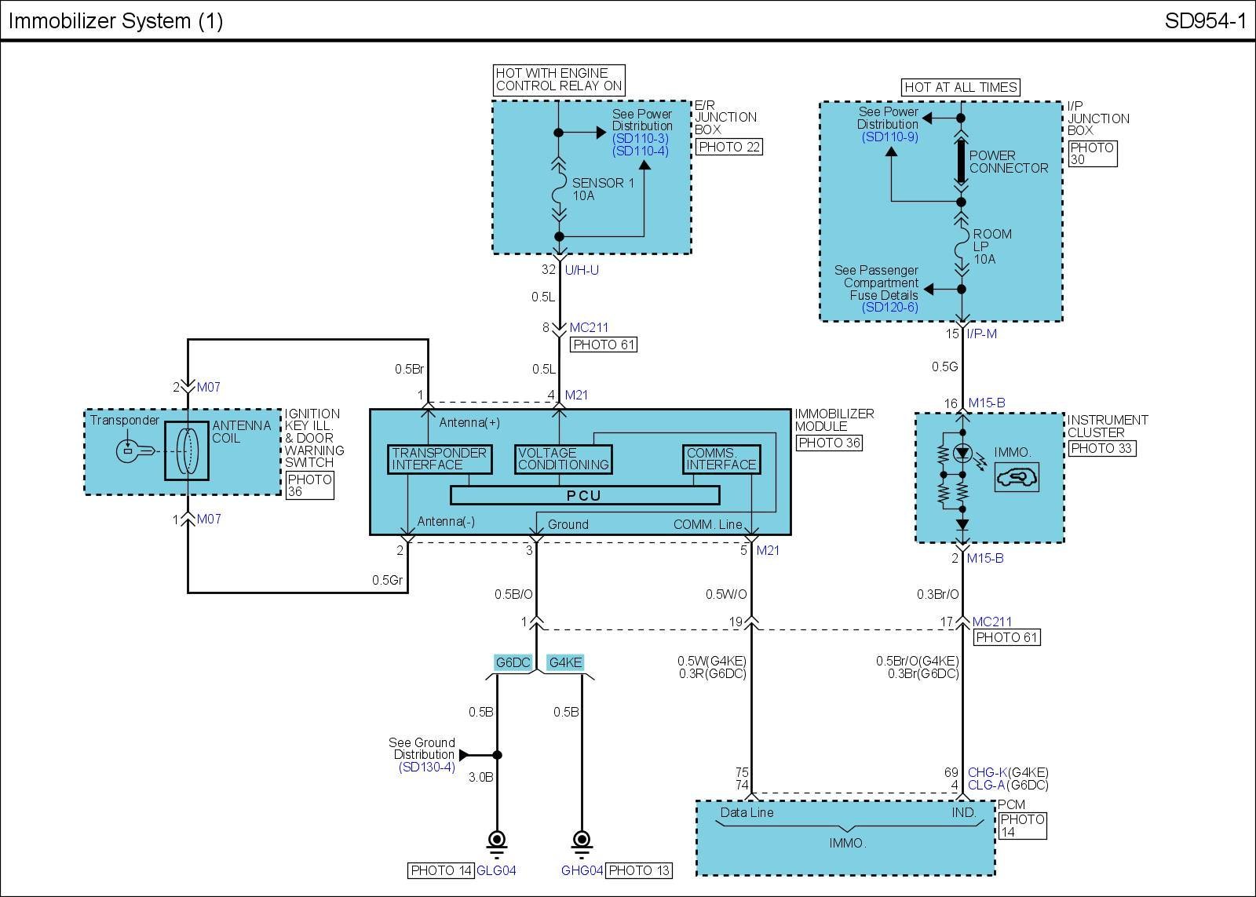Click the GHG04 ground symbol
Screen dimensions: 1256x897
pyautogui.click(x=582, y=840)
